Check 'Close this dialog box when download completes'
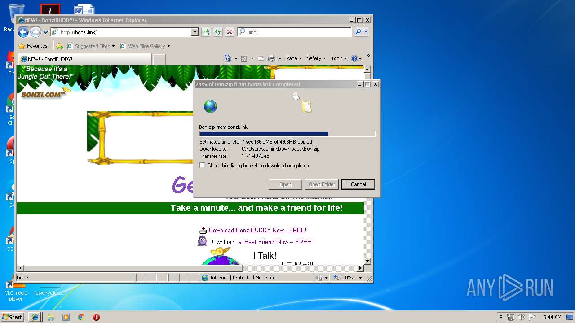Viewport: 575px width, 323px height. tap(203, 166)
